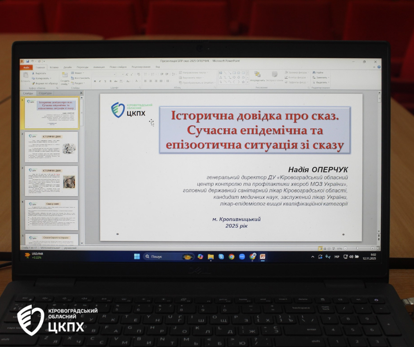Click the Вырезать (Cut) scissors icon
The image size is (414, 347).
tap(34, 73)
